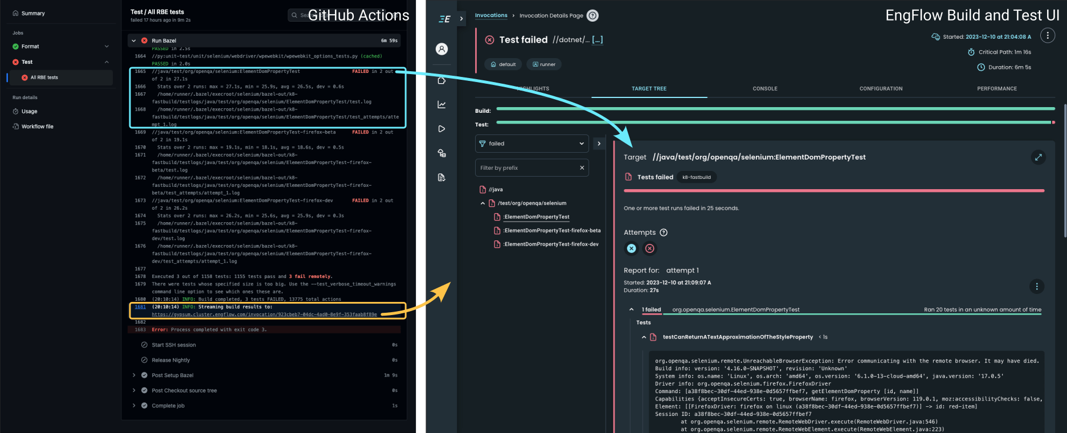Open the engflow.com invocation URL in the log

tap(264, 314)
